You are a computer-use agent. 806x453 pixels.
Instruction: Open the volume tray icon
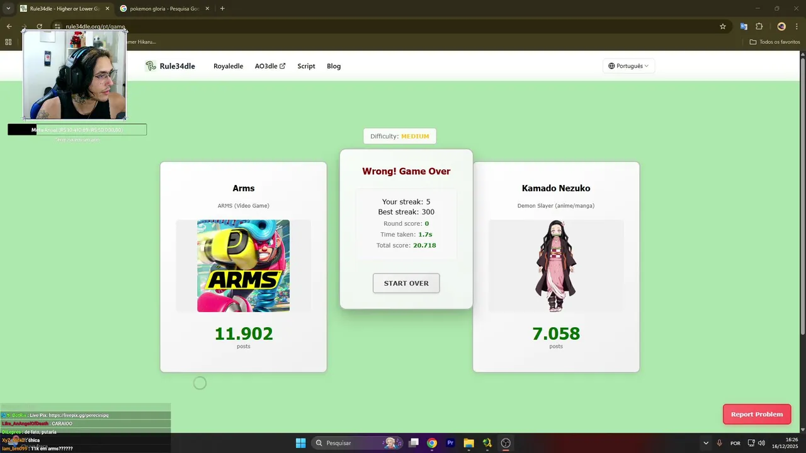pos(763,443)
